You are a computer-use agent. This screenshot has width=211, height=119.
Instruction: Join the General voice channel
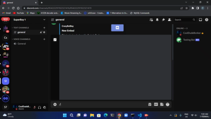pyautogui.click(x=29, y=44)
